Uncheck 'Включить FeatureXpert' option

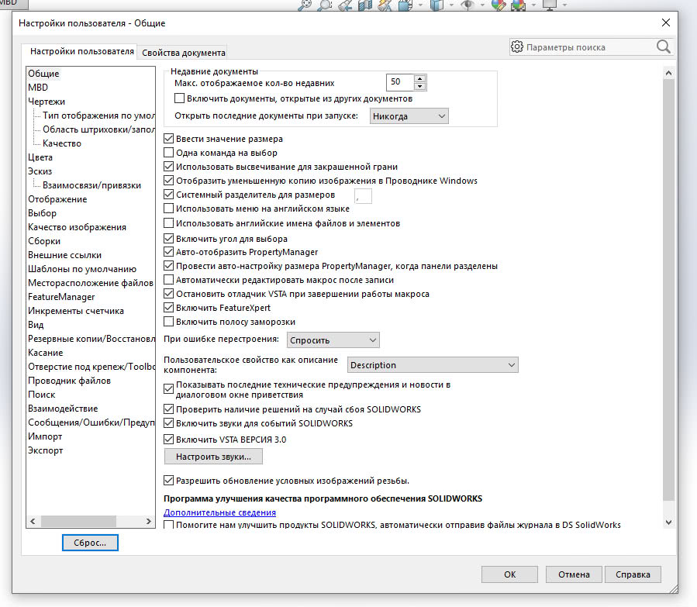click(x=169, y=308)
